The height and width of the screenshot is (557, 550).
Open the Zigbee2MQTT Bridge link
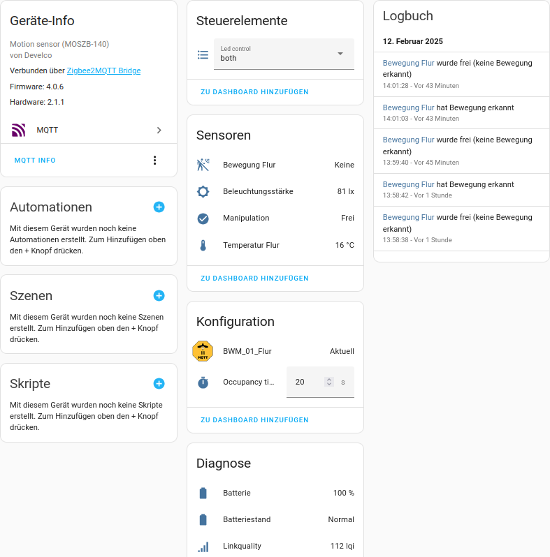[x=104, y=70]
